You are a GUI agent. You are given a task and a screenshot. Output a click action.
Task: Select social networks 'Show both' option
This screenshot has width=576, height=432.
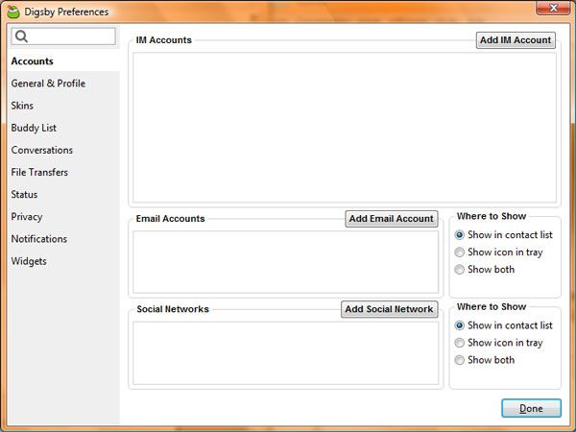point(485,360)
